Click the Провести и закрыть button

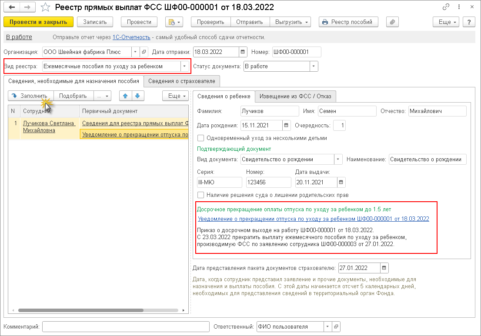pyautogui.click(x=38, y=22)
